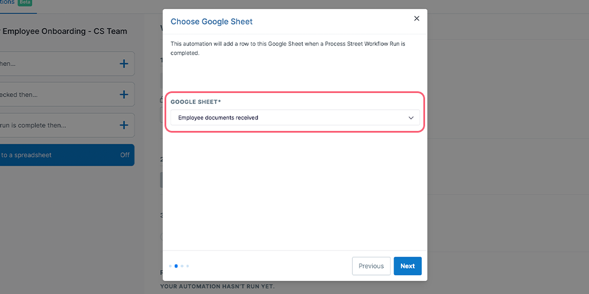Toggle the Off status on spreadsheet automation

[125, 155]
